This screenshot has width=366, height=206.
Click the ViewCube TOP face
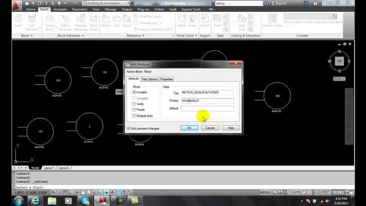[339, 61]
